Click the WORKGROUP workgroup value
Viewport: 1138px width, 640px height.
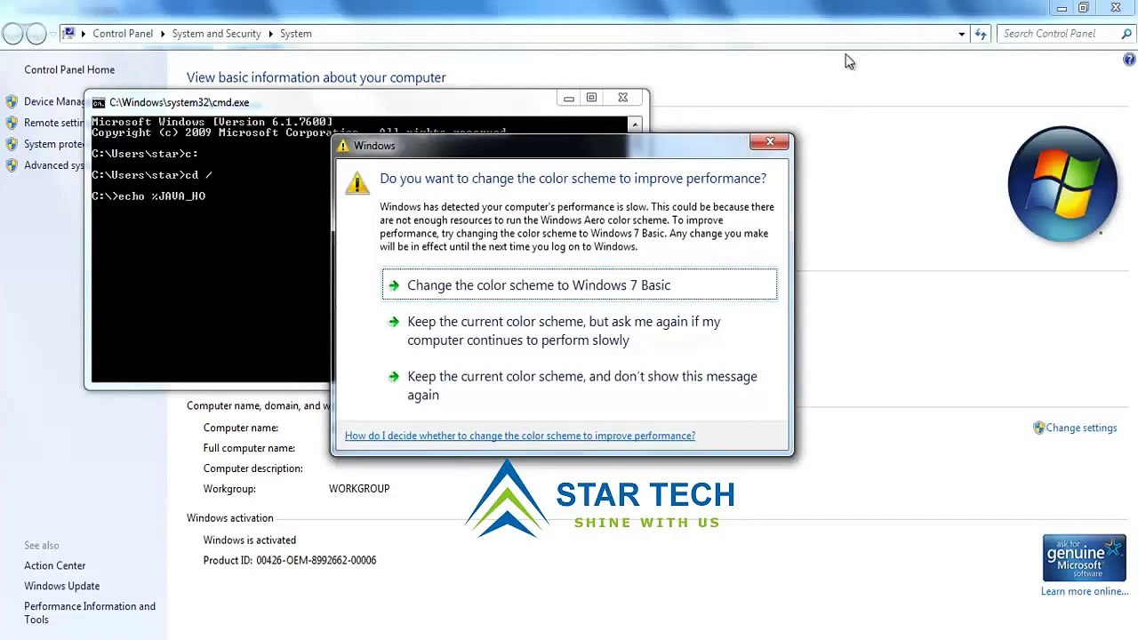(359, 489)
